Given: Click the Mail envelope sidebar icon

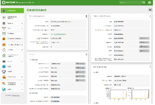Looking at the screenshot, I should click(4, 62).
